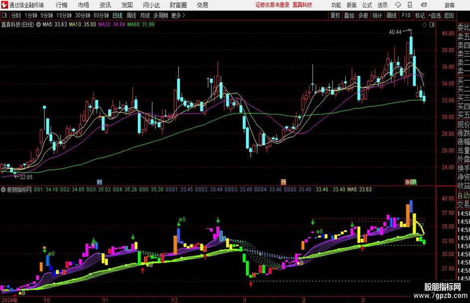Click the 标记 mark button
Screen dimensions: 470x303
(x=420, y=15)
